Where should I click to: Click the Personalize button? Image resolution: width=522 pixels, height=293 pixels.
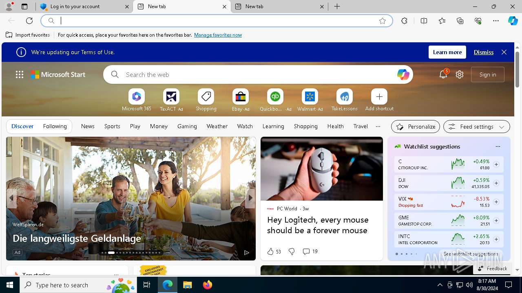click(416, 127)
